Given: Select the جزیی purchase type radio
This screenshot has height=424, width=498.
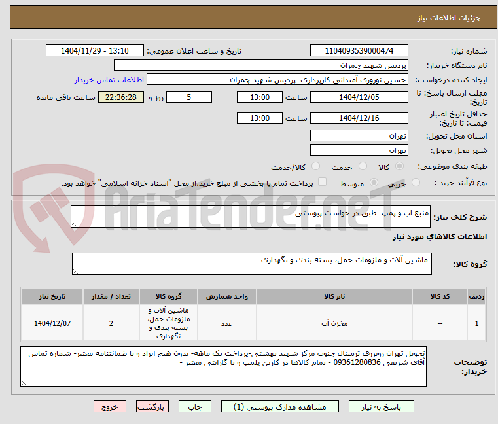Looking at the screenshot, I should [x=416, y=183].
